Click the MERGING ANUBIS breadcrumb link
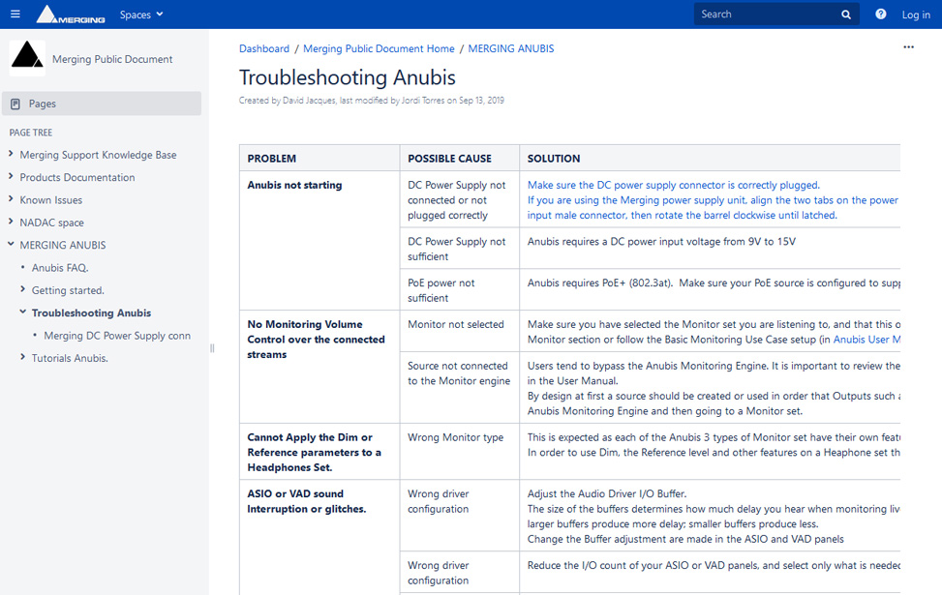Screen dimensions: 942x595 point(510,48)
